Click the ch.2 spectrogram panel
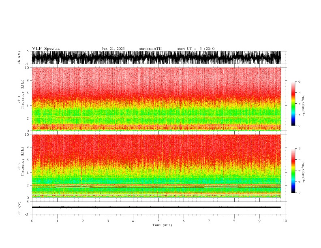This screenshot has height=248, width=321. click(156, 166)
